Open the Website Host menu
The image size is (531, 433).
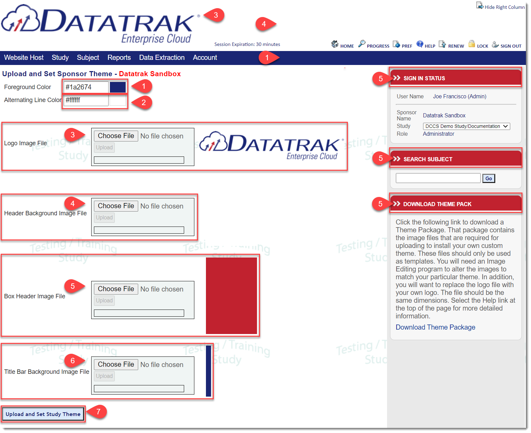24,57
